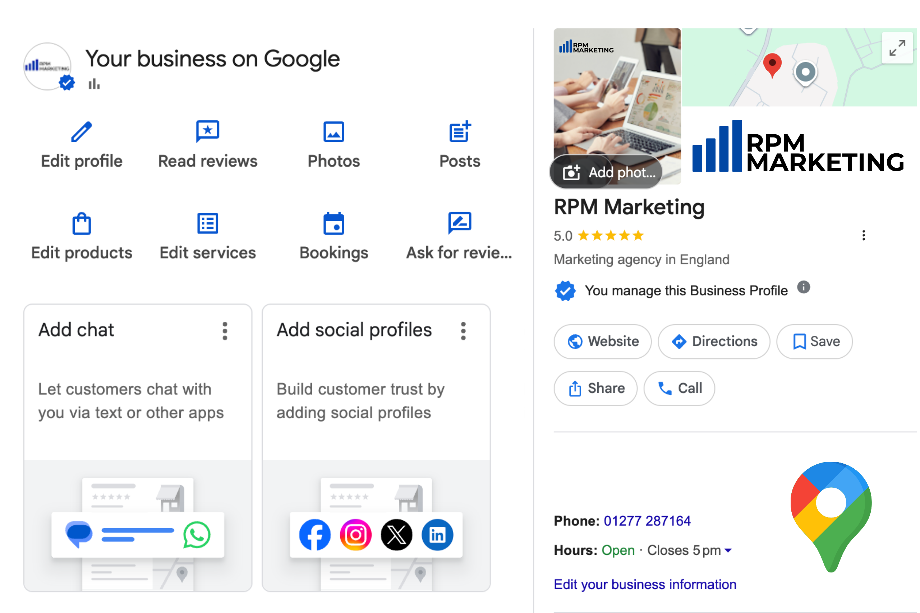Open Edit products shopping bag icon
The width and height of the screenshot is (920, 613).
coord(81,224)
